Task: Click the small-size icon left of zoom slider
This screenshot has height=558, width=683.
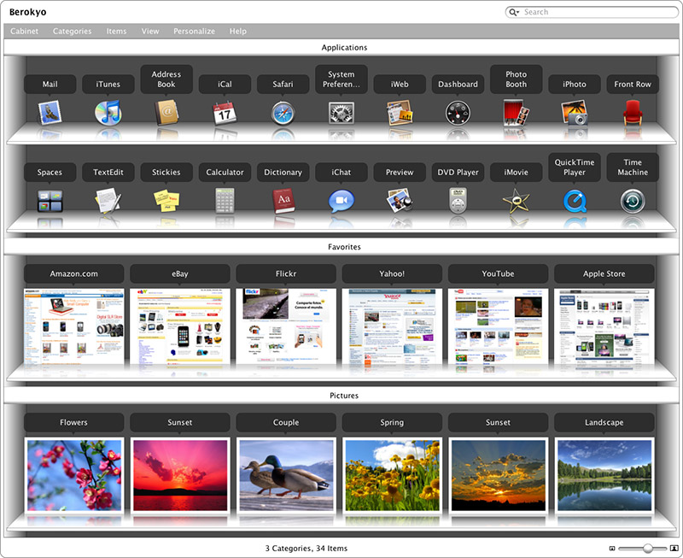Action: pyautogui.click(x=611, y=549)
